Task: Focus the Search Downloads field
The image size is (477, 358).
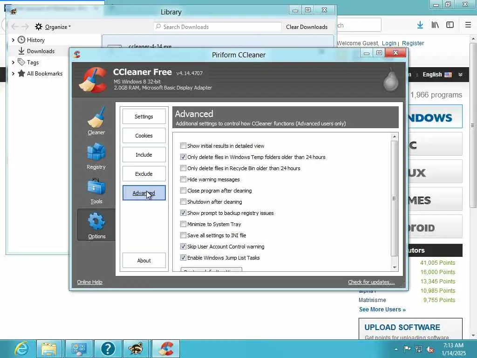Action: (x=218, y=27)
